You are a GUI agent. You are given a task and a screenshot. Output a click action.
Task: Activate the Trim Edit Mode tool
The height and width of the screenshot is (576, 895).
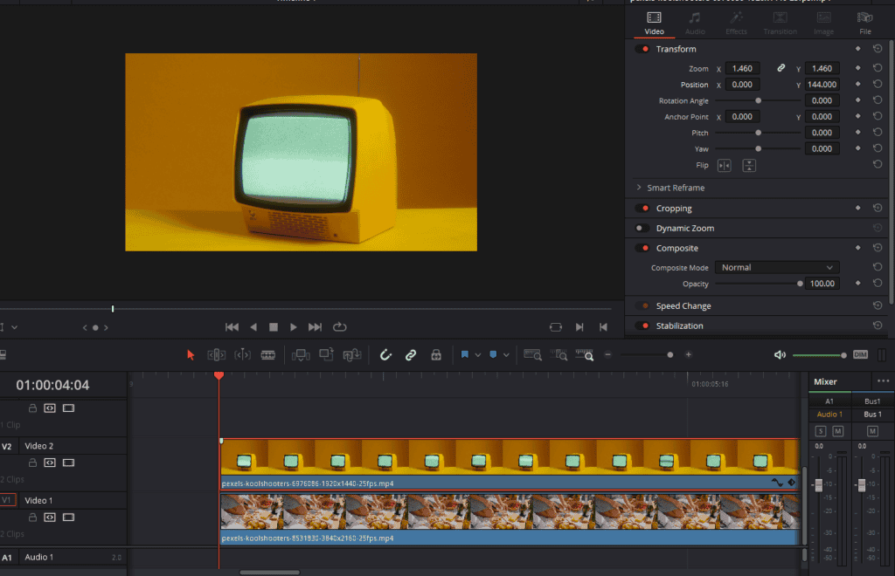point(217,355)
